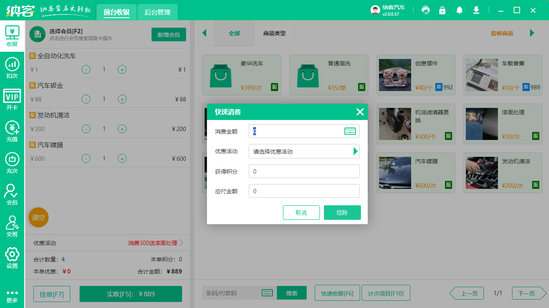Increase 汽车钣金 quantity with the plus stepper
The image size is (549, 308).
pos(122,99)
